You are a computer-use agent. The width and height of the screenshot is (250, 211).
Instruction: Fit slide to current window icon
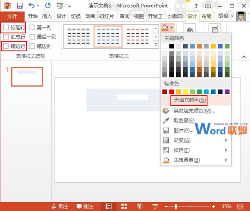pyautogui.click(x=240, y=206)
